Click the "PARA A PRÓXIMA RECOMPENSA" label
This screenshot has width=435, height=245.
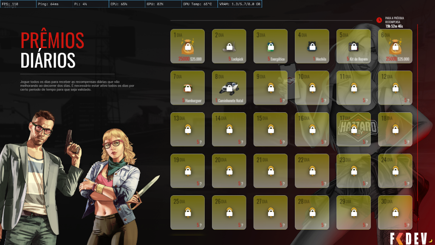click(395, 20)
